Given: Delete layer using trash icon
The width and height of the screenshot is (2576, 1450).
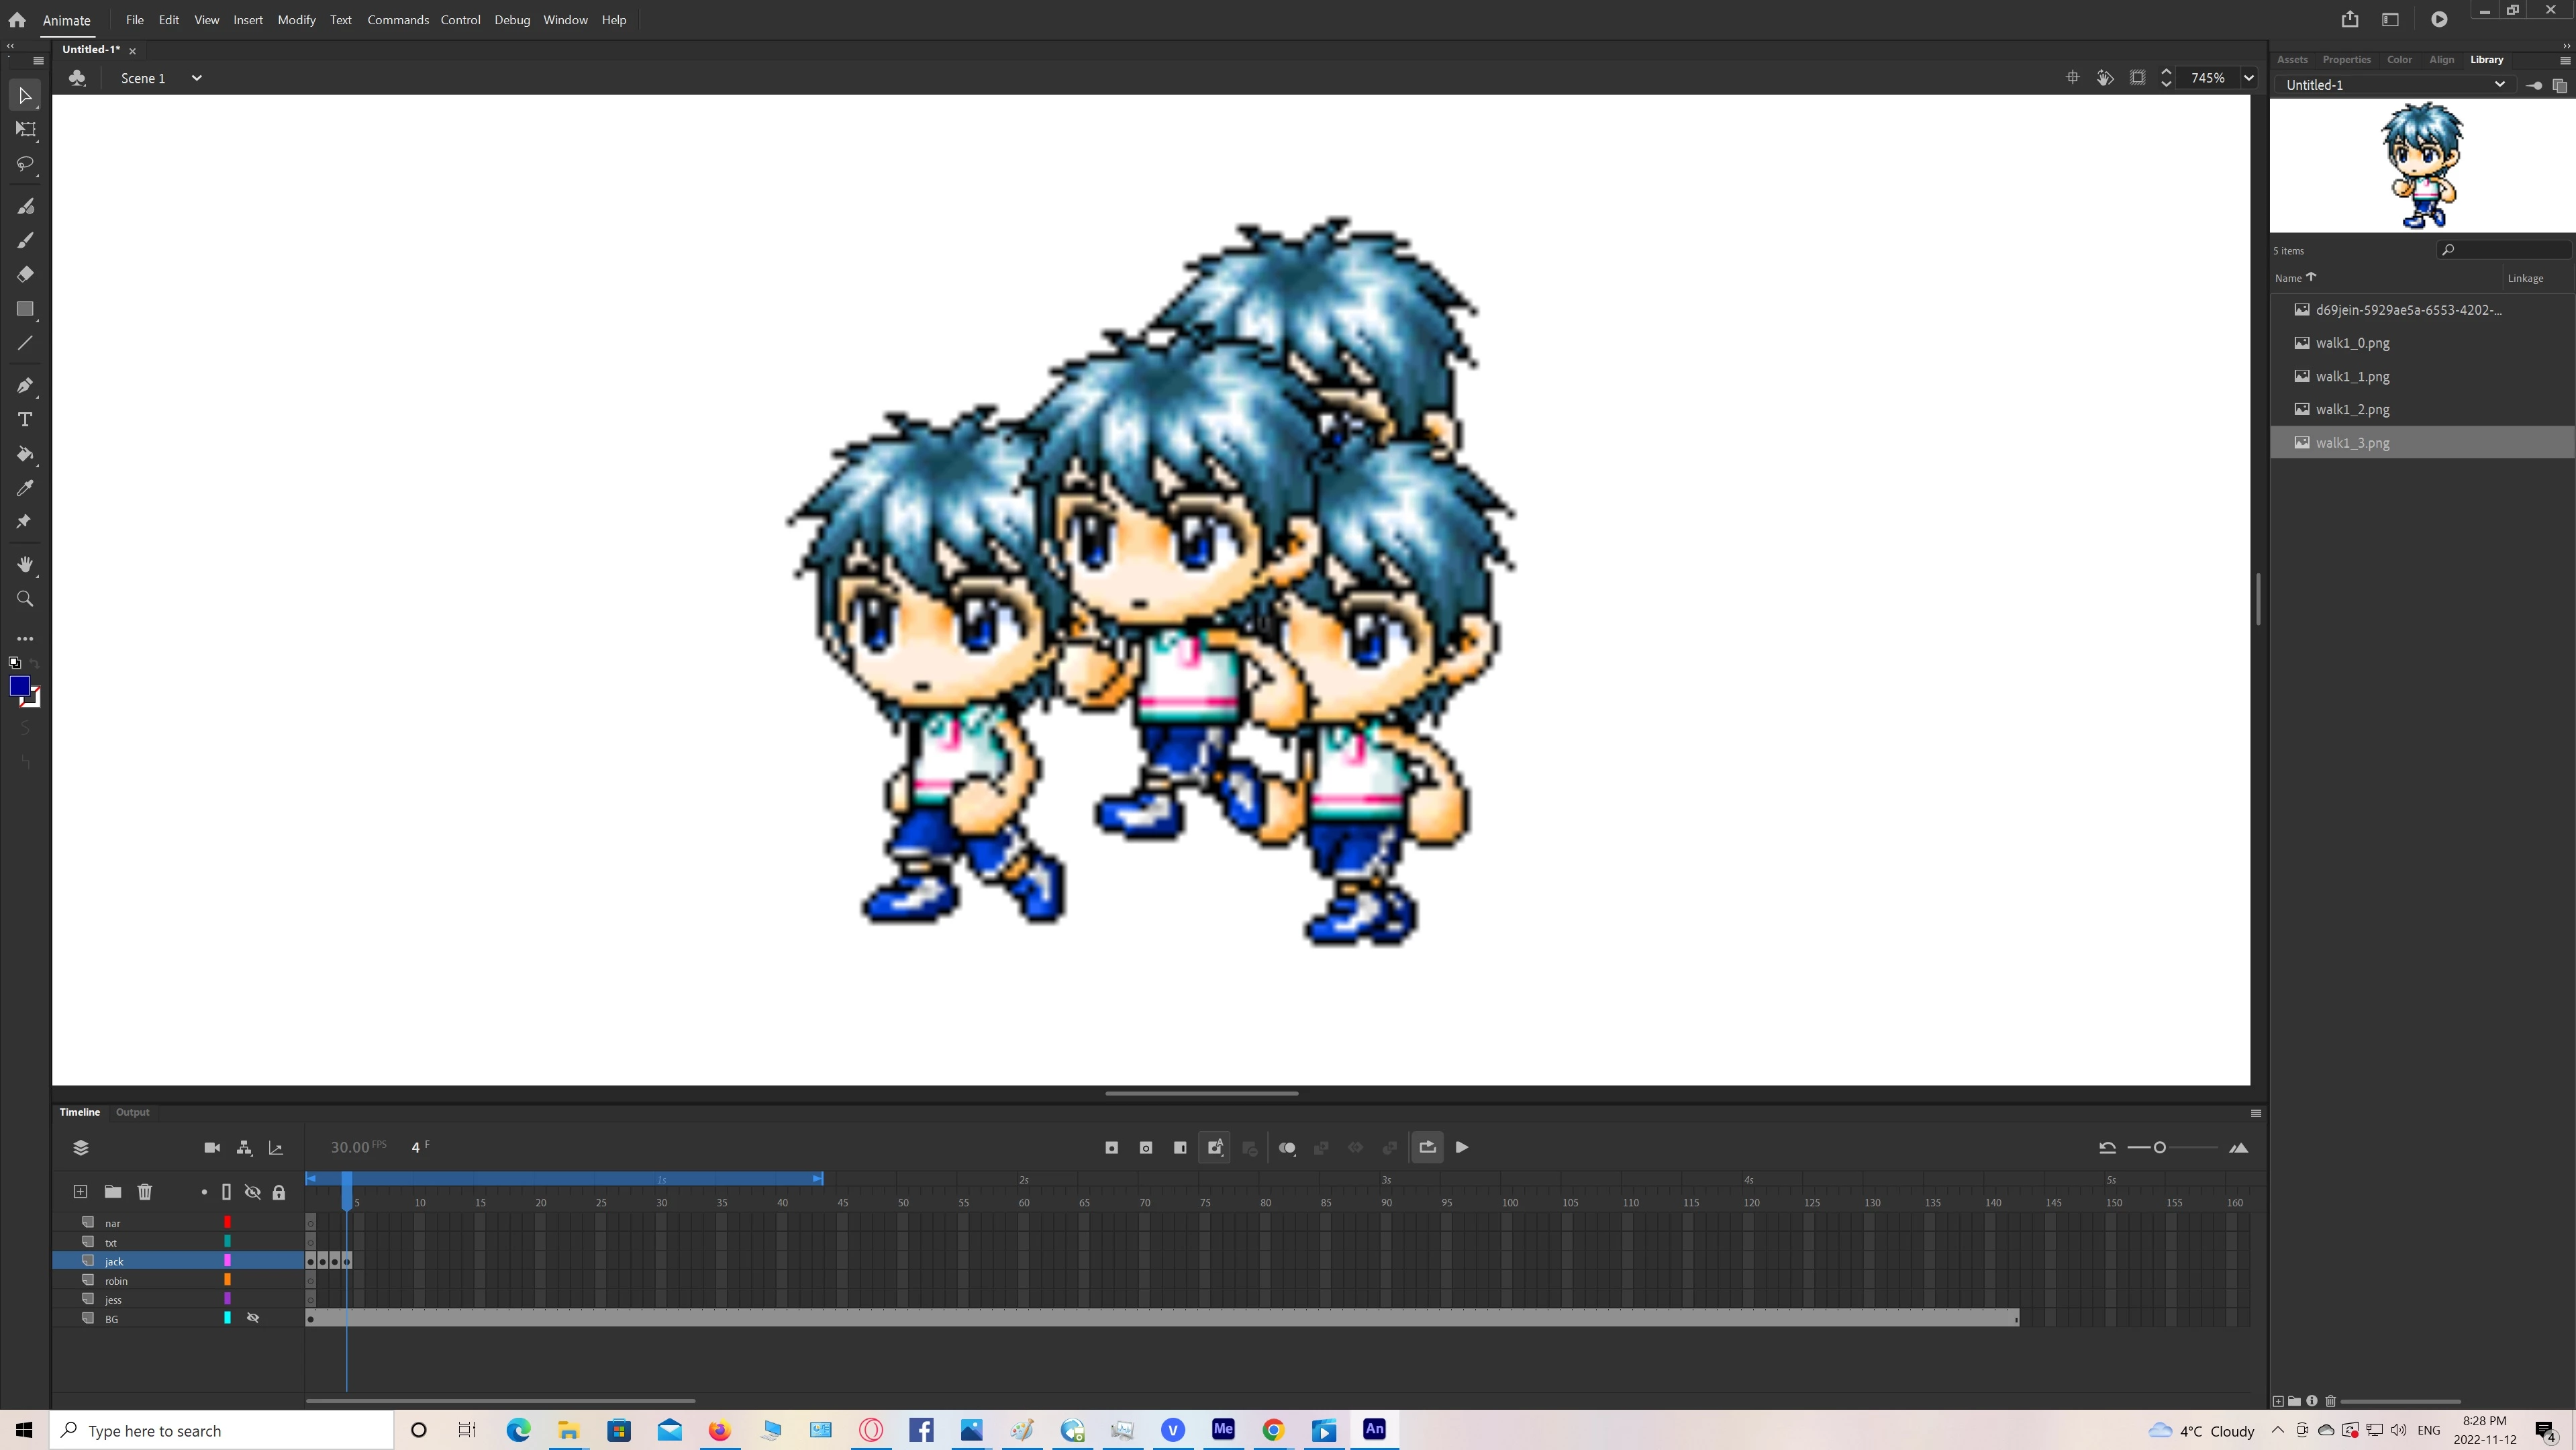Looking at the screenshot, I should point(145,1192).
